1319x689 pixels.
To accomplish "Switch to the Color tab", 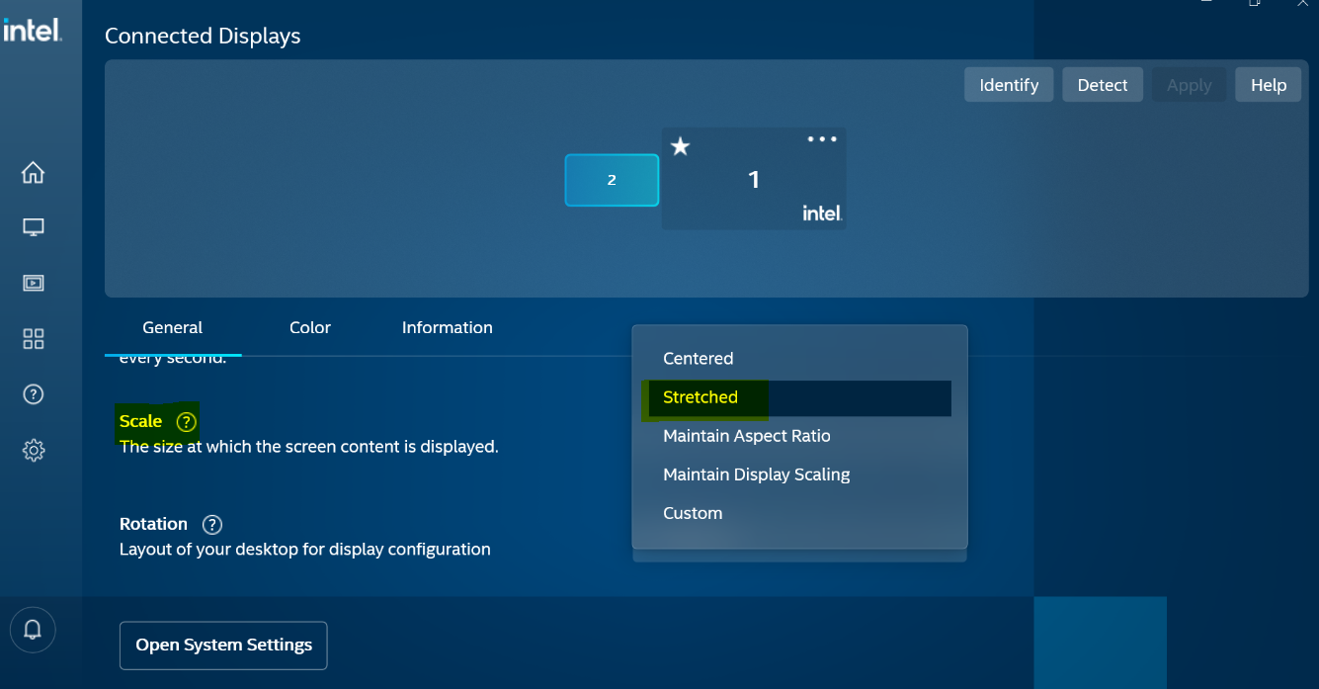I will click(x=309, y=328).
